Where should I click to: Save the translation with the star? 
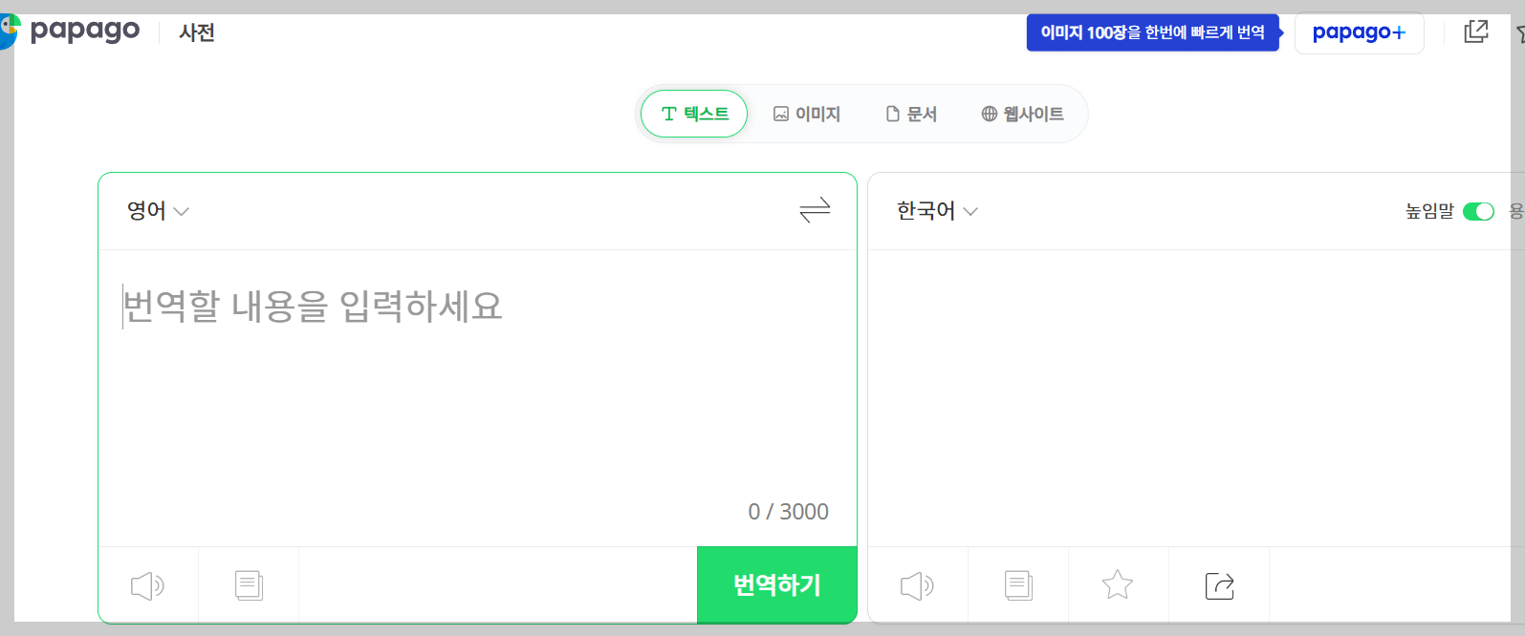click(1118, 585)
